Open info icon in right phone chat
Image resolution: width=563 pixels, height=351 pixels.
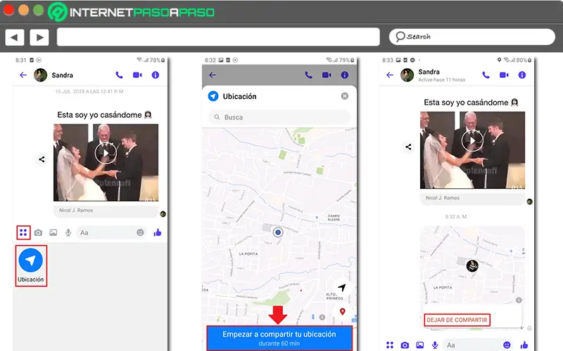pos(522,75)
